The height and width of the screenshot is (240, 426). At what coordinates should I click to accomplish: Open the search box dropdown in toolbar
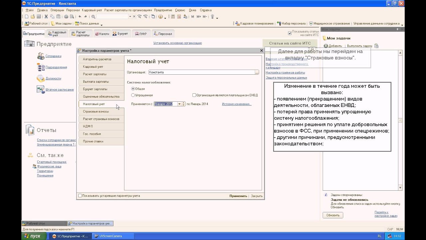click(130, 17)
